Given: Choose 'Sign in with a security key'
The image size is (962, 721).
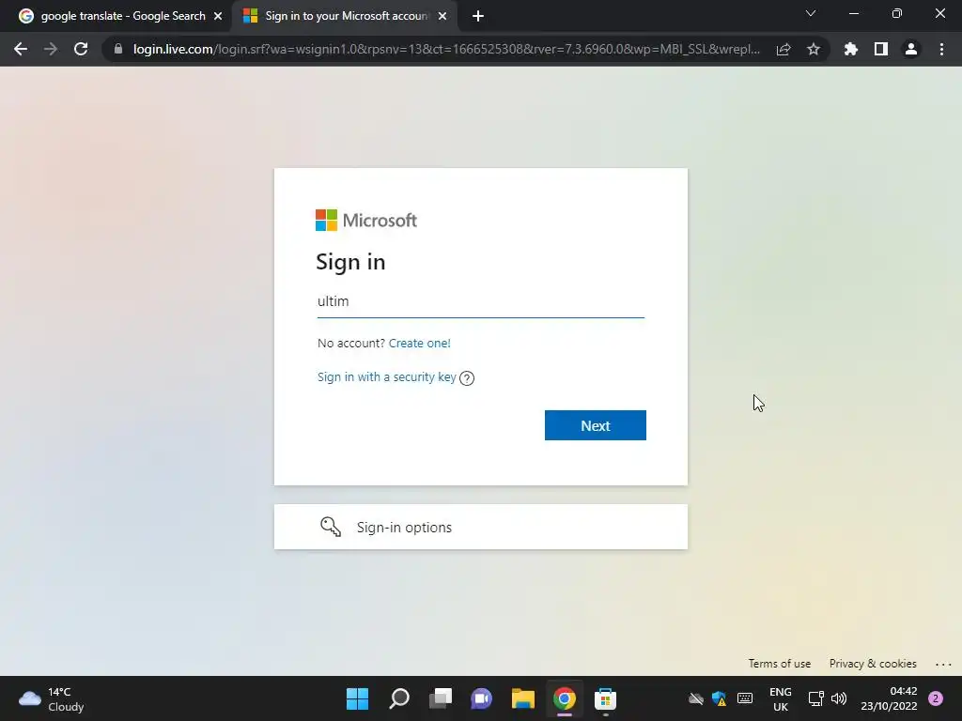Looking at the screenshot, I should coord(386,377).
